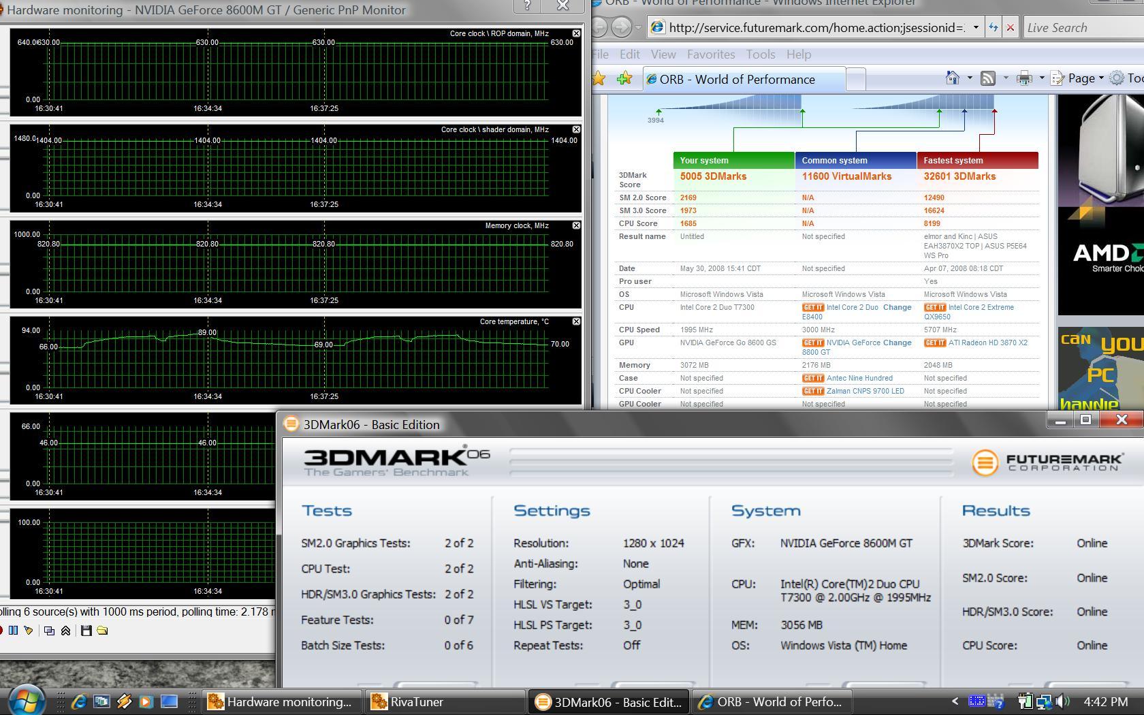Open Favorites Center star icon
Image resolution: width=1144 pixels, height=715 pixels.
point(599,79)
